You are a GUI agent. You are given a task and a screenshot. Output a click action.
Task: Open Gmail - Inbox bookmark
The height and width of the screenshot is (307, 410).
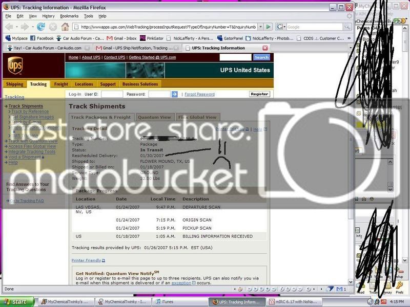pyautogui.click(x=121, y=38)
